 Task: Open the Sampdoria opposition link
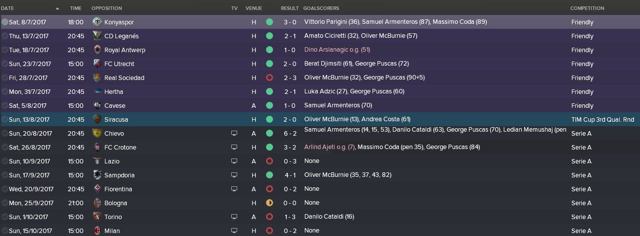coord(119,175)
